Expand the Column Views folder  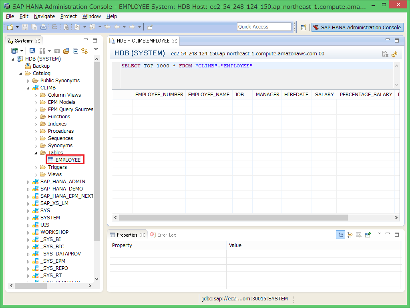[x=36, y=95]
